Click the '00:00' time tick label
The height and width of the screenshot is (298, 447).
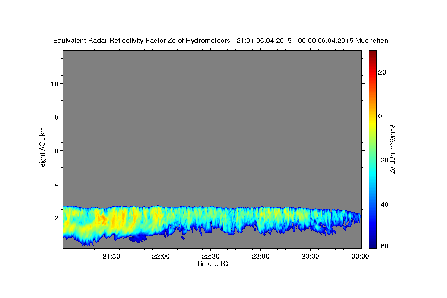[x=360, y=256]
